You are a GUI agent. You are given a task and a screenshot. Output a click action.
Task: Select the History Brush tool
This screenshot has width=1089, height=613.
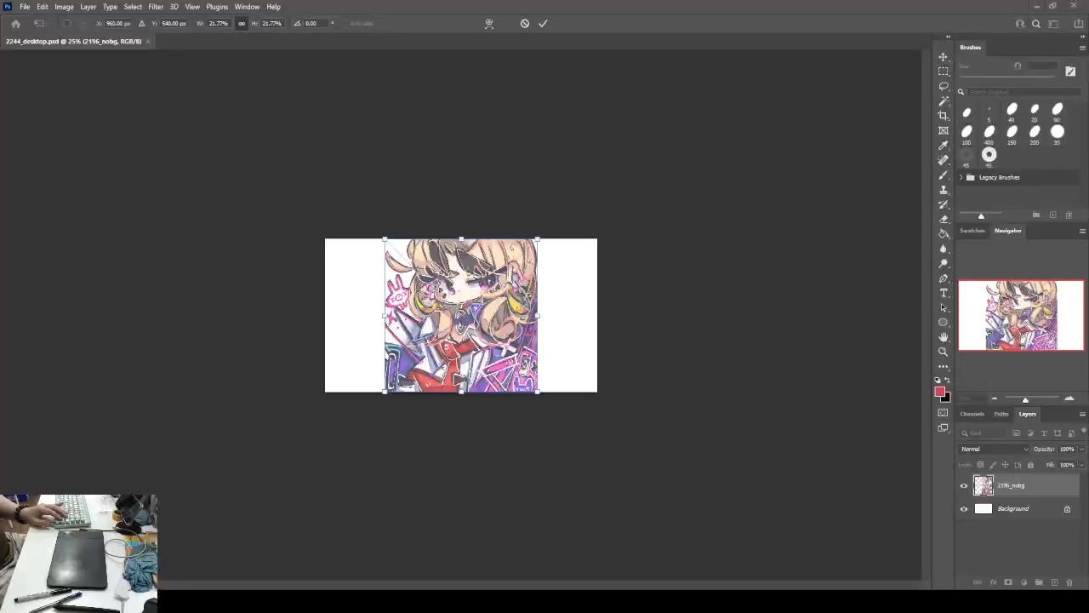coord(943,204)
